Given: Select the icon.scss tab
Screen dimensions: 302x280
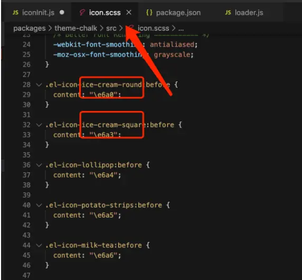Looking at the screenshot, I should 105,13.
